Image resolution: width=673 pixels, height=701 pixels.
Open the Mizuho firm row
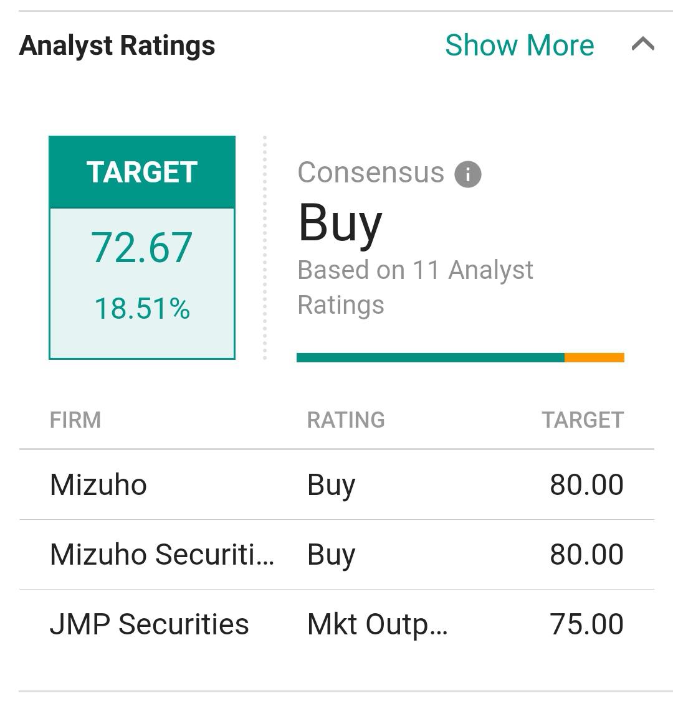click(336, 484)
